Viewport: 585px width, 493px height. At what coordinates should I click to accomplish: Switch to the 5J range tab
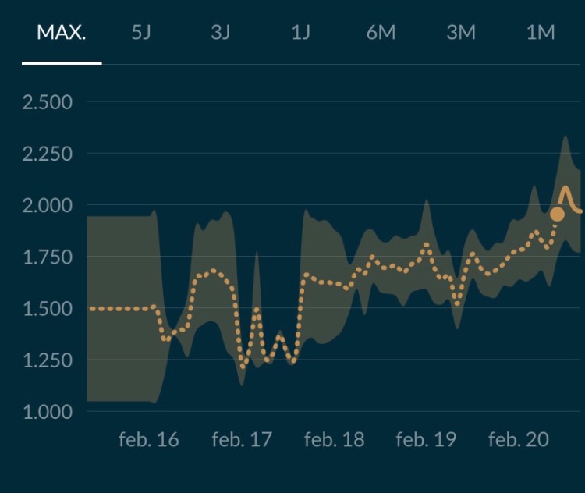(x=141, y=34)
